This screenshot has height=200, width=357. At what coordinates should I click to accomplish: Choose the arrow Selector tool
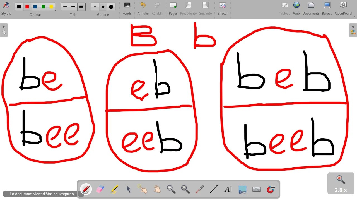(129, 189)
